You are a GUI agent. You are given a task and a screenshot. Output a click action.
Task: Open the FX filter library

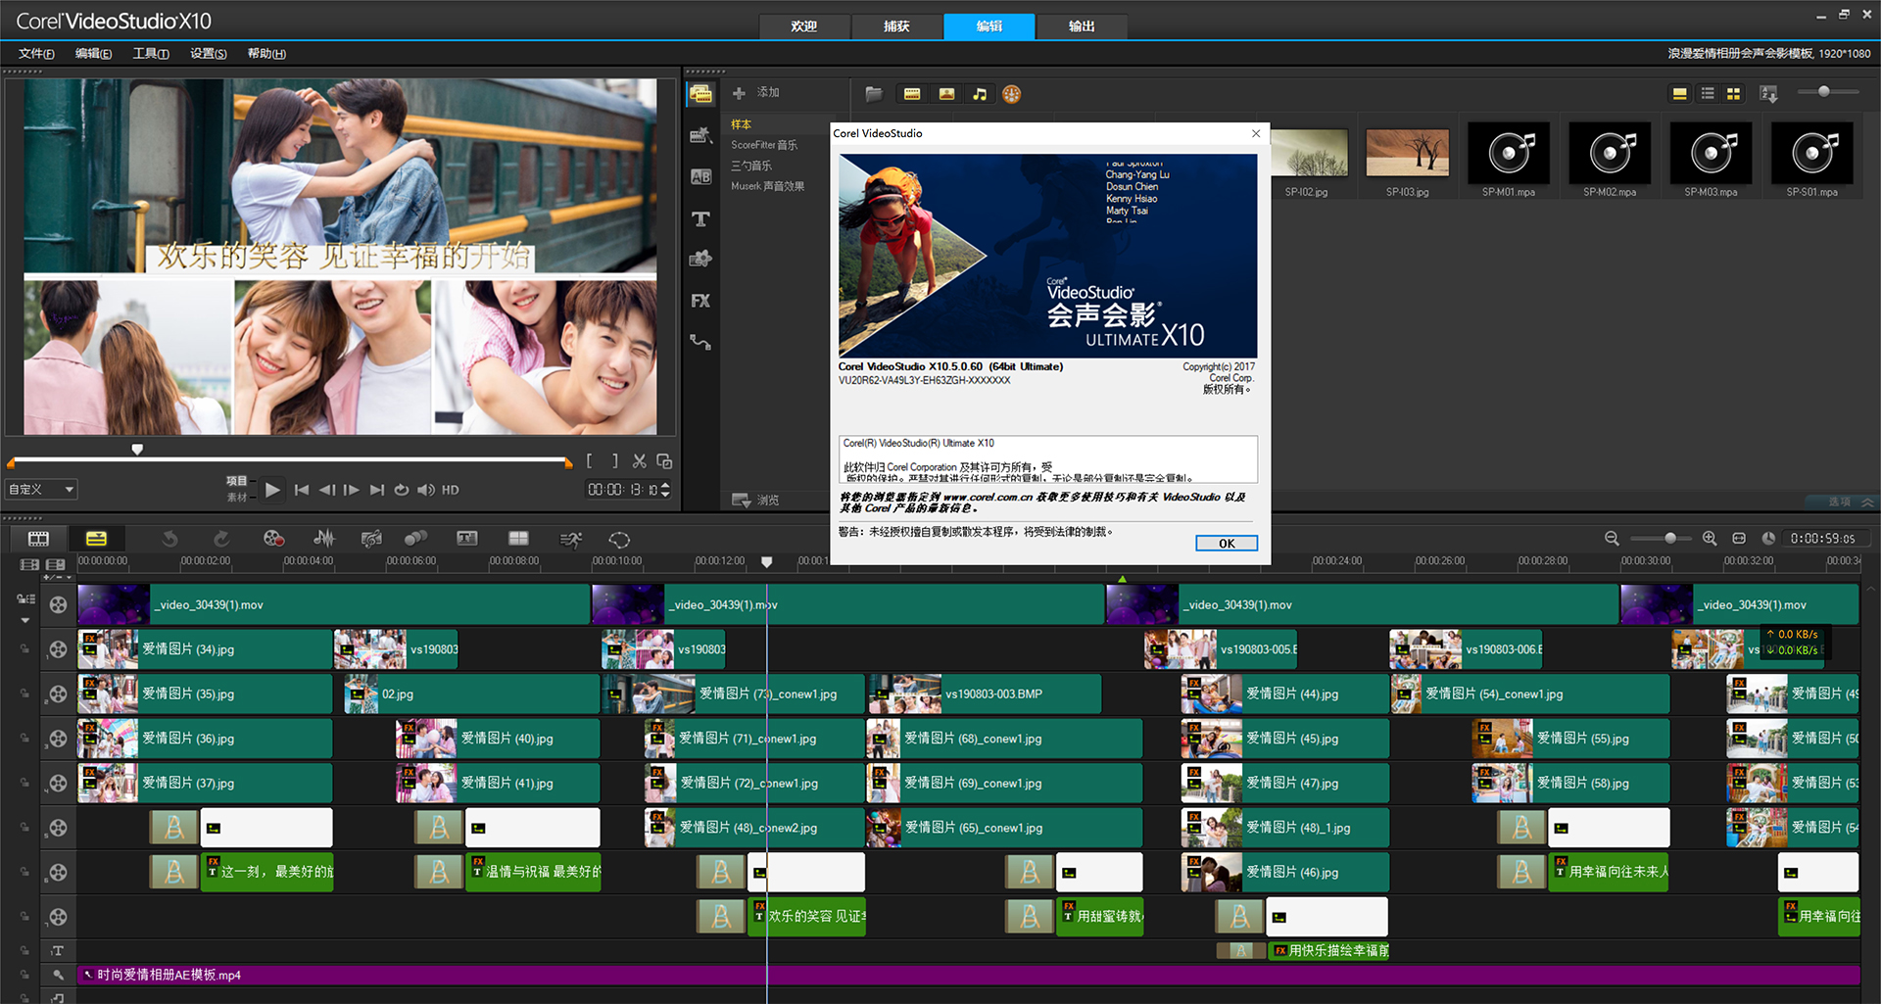coord(699,301)
